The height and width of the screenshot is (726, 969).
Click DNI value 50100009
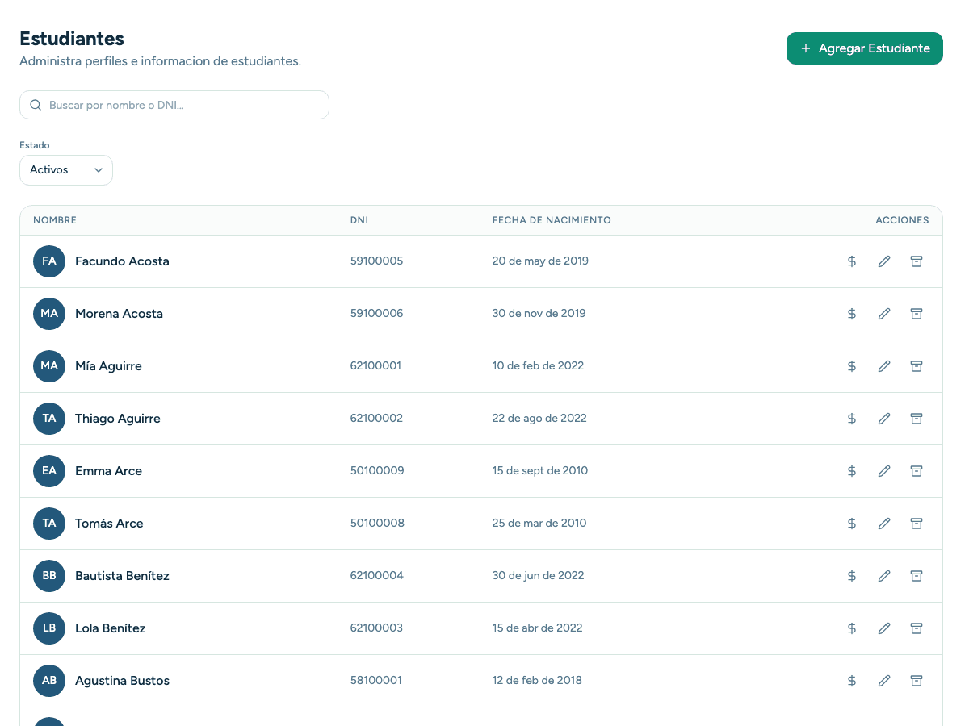(377, 471)
